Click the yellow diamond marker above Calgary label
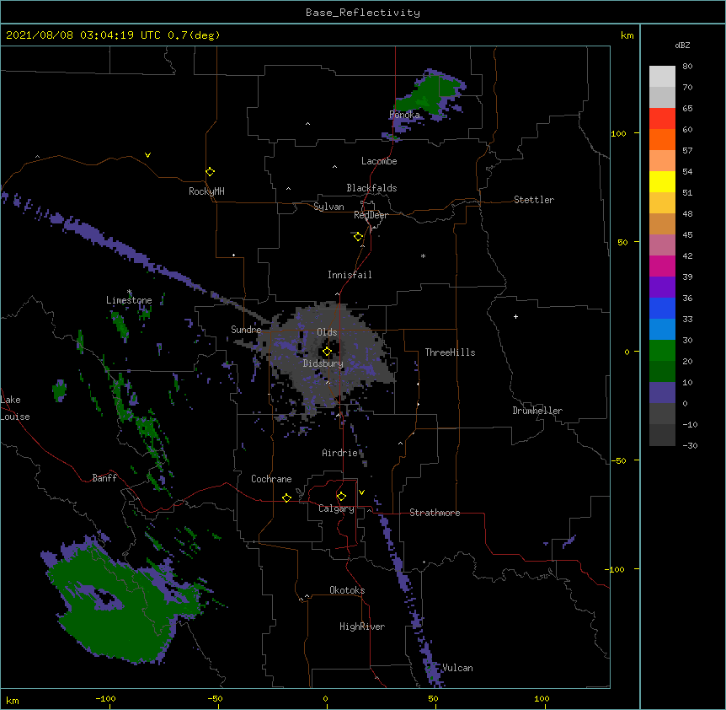726x710 pixels. click(x=341, y=497)
